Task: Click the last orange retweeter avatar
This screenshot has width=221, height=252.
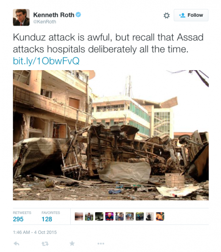Action: (x=160, y=216)
